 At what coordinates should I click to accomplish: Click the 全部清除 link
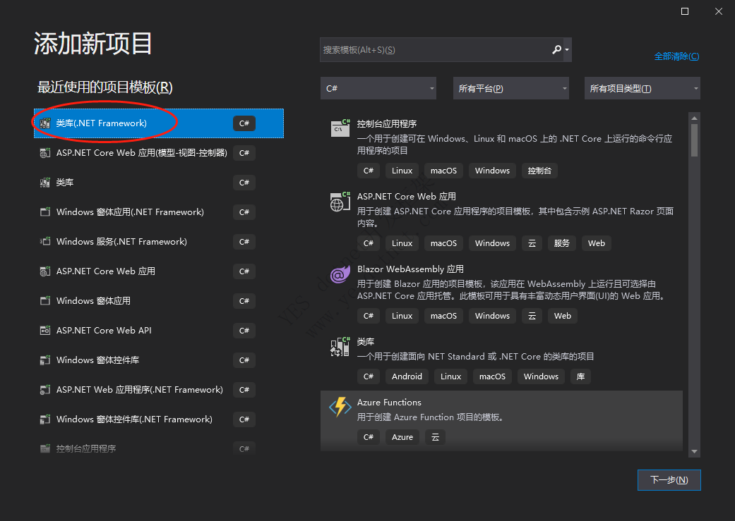click(x=676, y=56)
